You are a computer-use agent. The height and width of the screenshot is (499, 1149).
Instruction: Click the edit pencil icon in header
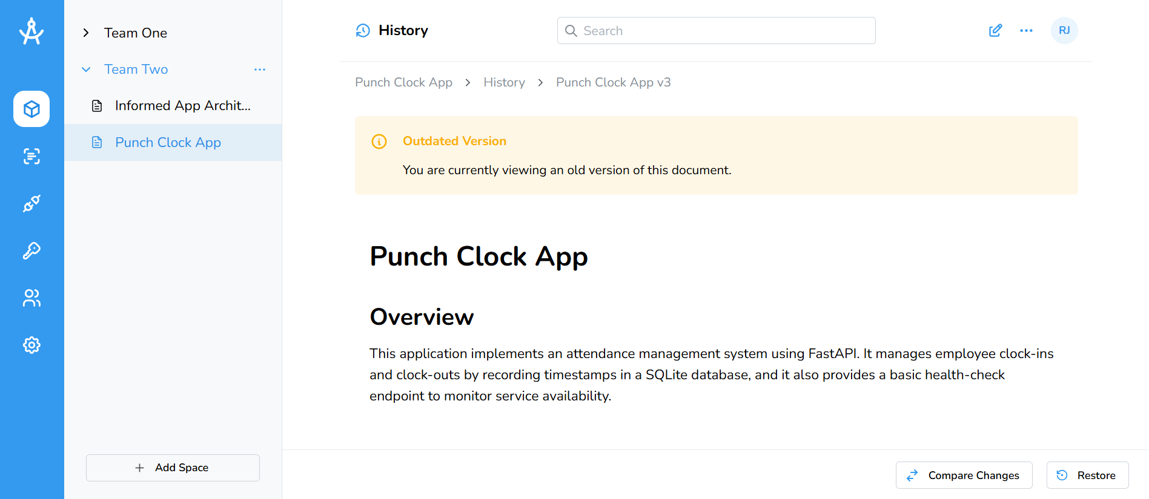point(995,31)
